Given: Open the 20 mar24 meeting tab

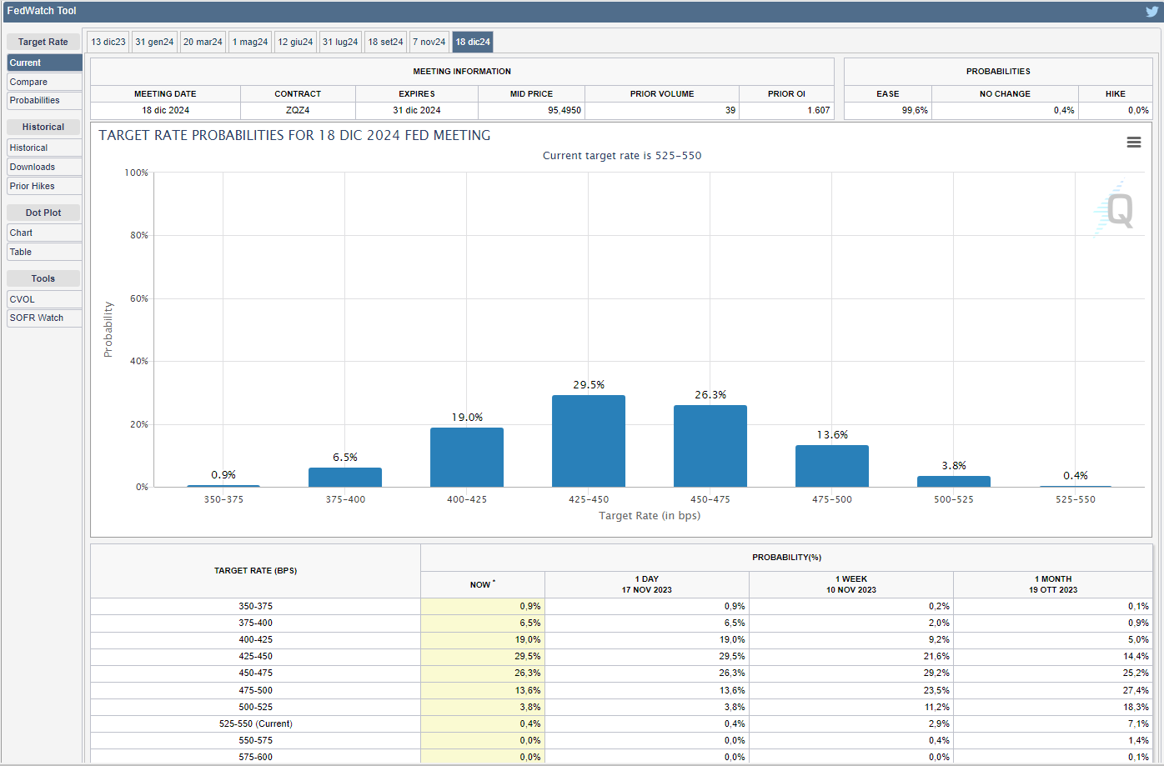Looking at the screenshot, I should 203,43.
